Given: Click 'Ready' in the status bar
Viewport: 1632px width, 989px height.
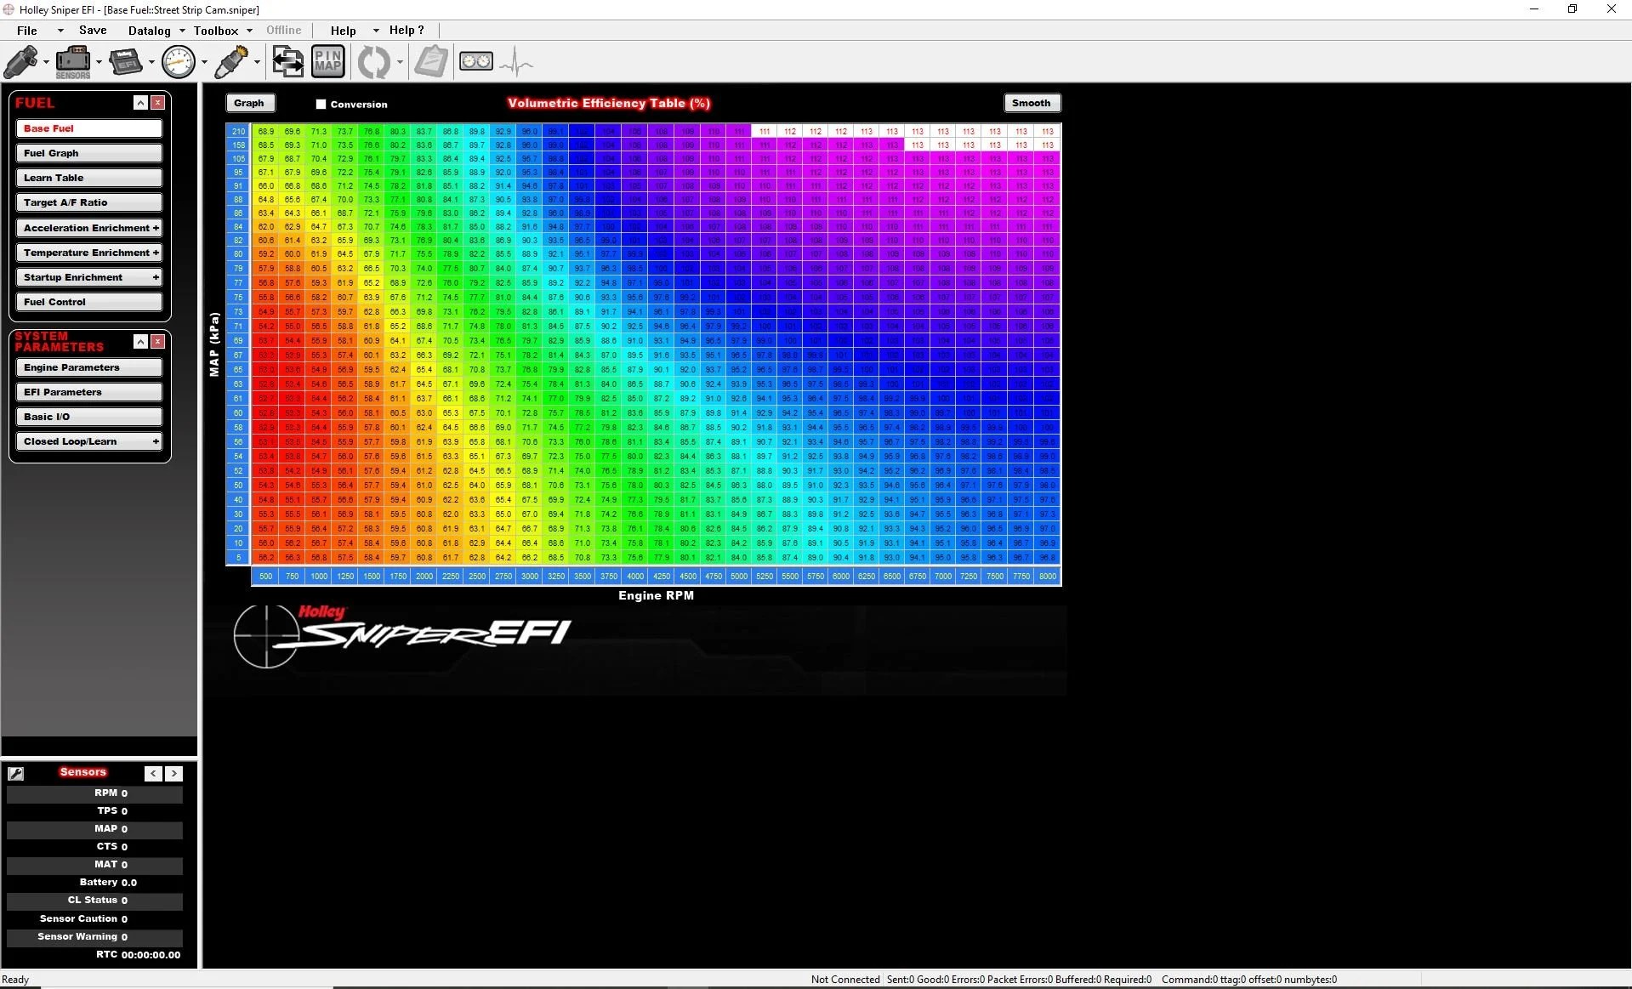Looking at the screenshot, I should (x=15, y=980).
